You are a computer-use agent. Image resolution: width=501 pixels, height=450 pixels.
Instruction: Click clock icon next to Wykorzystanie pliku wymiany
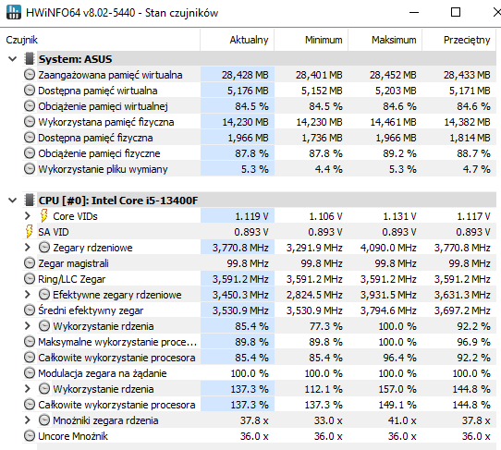30,169
